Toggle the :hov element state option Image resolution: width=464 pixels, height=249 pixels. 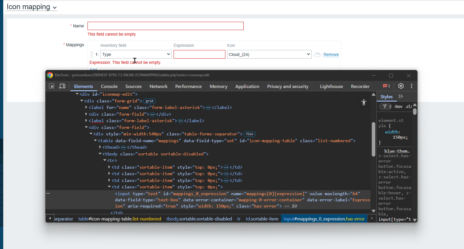pyautogui.click(x=398, y=107)
